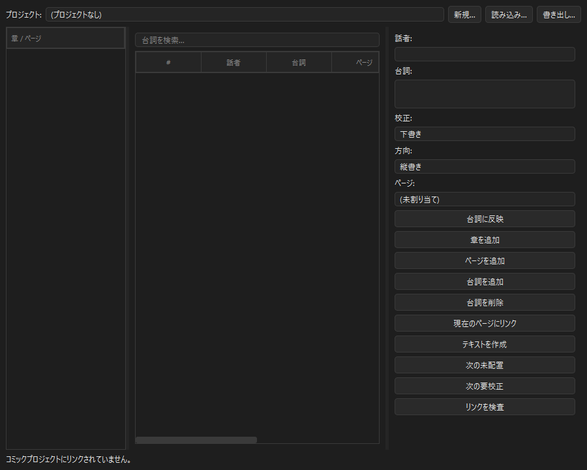Click the 話者 input field
Viewport: 587px width, 470px height.
[485, 54]
